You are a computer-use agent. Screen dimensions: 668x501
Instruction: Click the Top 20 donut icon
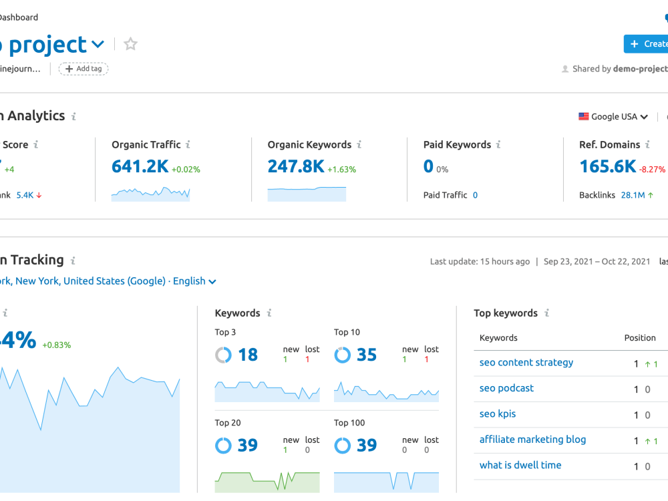[x=223, y=446]
